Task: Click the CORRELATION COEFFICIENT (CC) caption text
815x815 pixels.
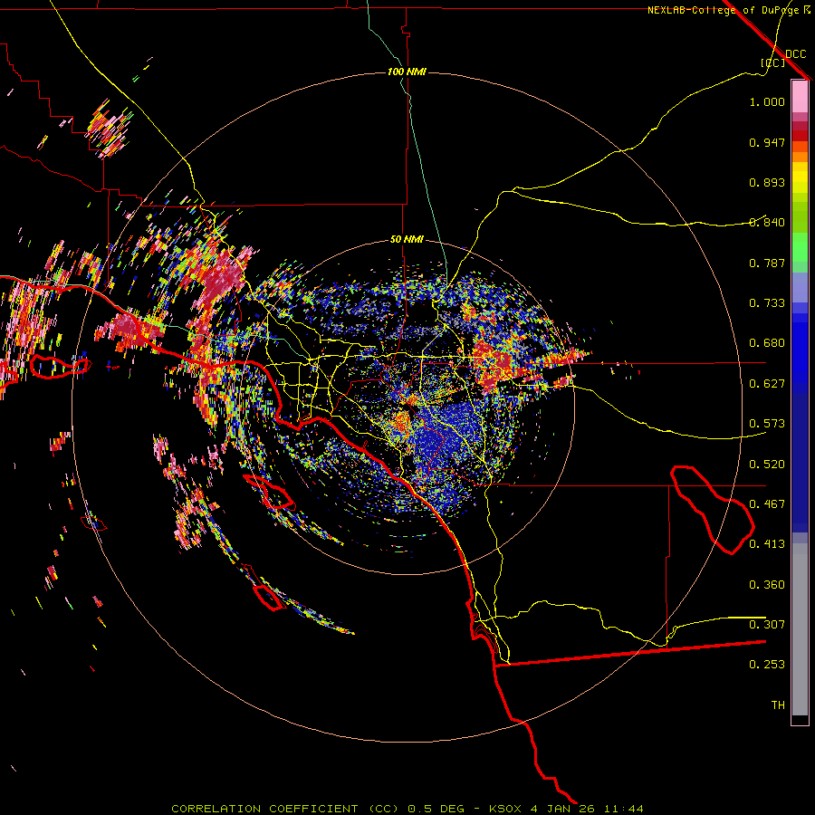Action: pos(285,809)
